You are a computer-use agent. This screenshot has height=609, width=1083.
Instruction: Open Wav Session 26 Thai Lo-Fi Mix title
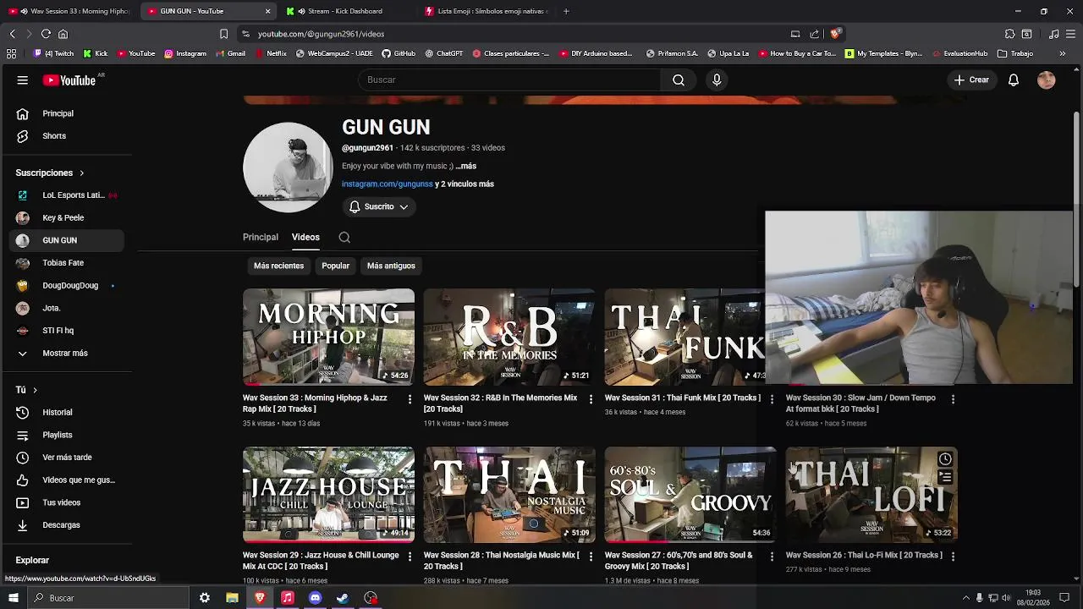[864, 555]
